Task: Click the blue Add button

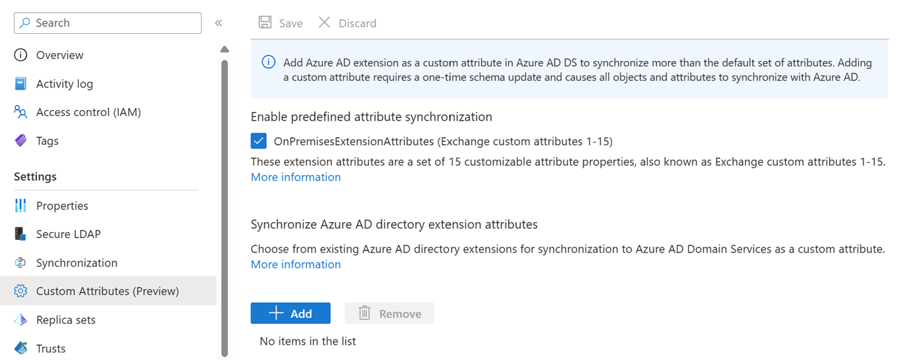Action: pyautogui.click(x=290, y=314)
